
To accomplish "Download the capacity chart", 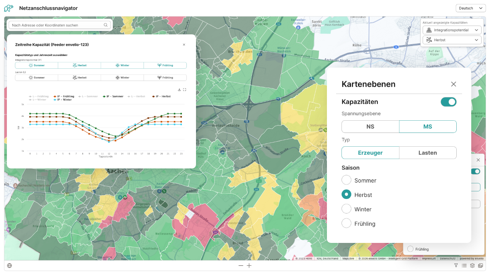I will [x=179, y=90].
